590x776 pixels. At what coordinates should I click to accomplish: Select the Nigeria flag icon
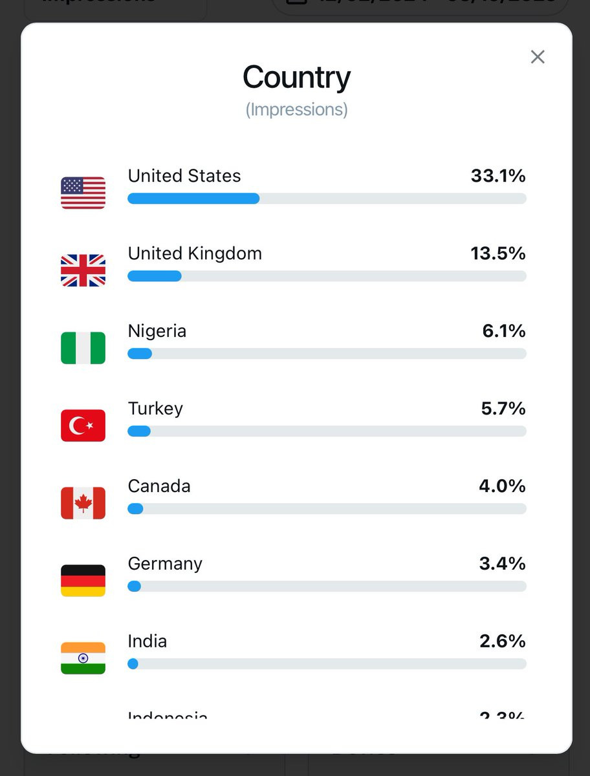(83, 348)
